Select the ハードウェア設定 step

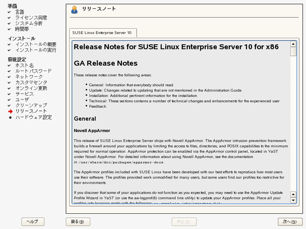click(x=34, y=117)
